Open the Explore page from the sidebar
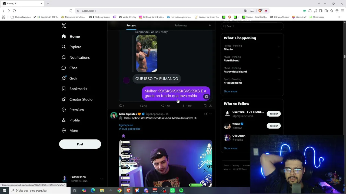The image size is (346, 194). [x=72, y=47]
